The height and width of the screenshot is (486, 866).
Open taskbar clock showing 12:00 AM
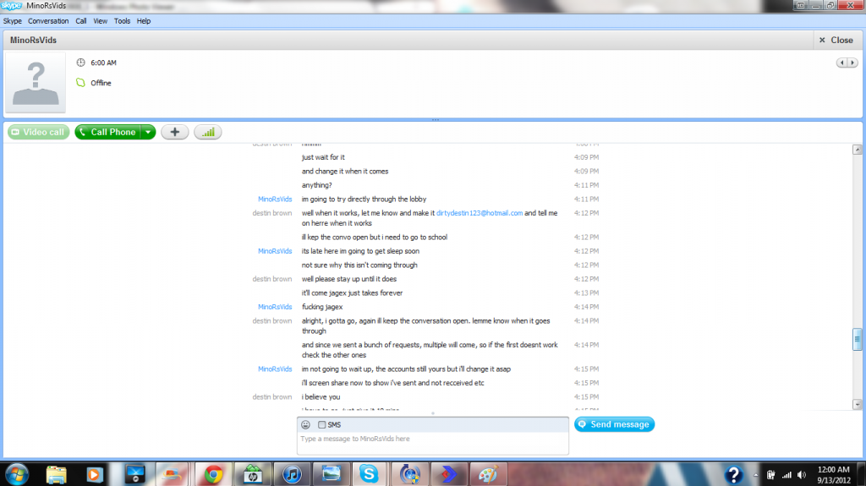[834, 475]
